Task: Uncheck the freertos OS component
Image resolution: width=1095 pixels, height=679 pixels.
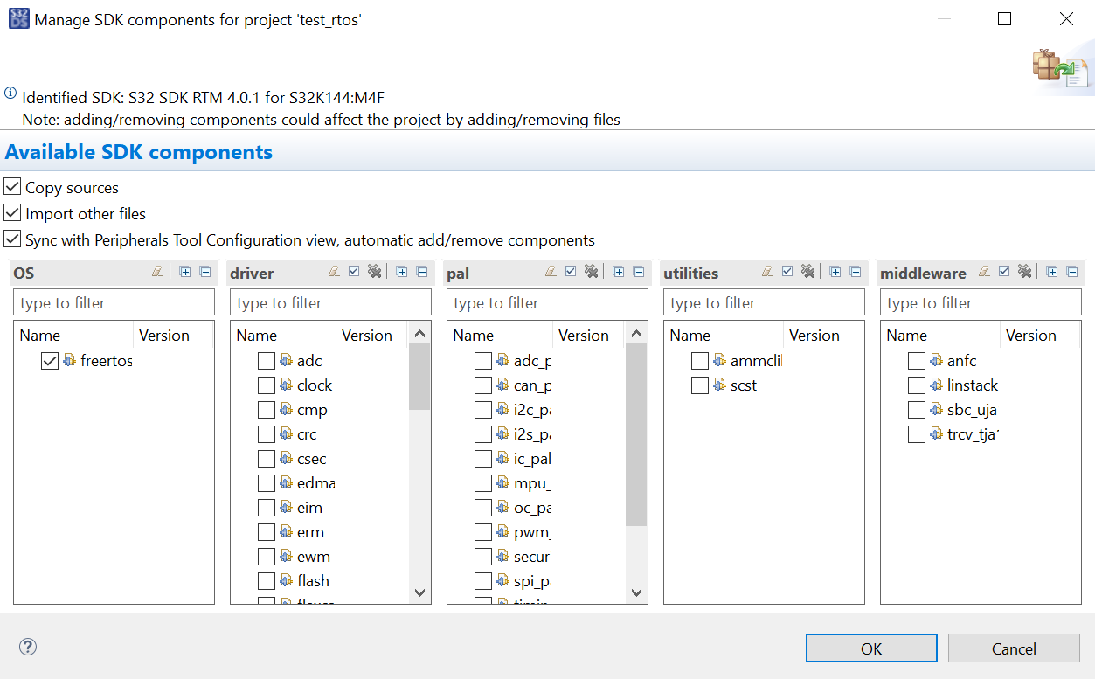Action: coord(50,360)
